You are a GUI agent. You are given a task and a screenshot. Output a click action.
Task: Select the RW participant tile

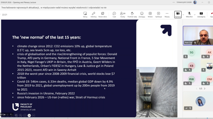192,79
